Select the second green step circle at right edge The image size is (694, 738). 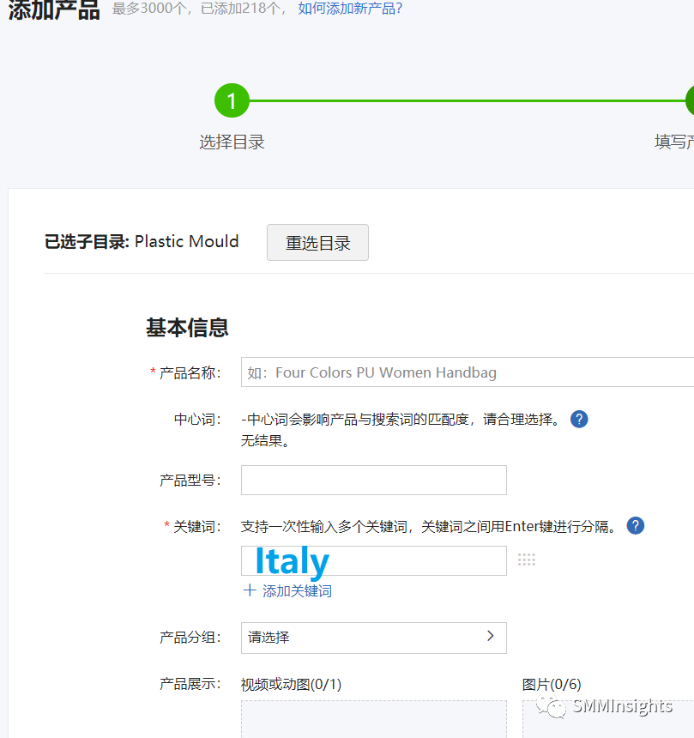pos(689,101)
